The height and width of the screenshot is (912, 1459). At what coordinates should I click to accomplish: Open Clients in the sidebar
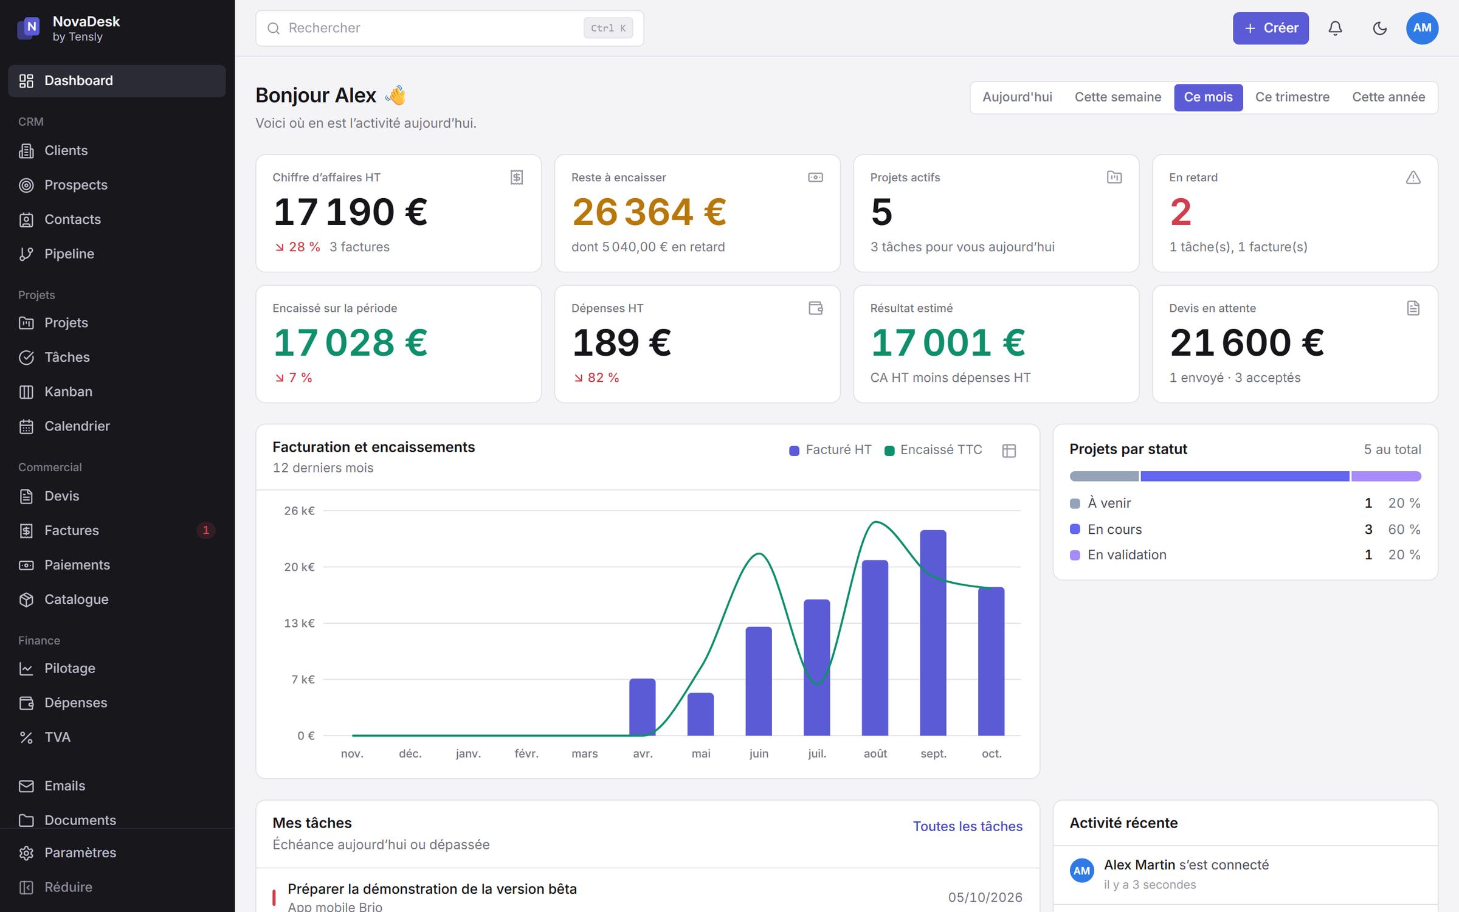coord(117,151)
